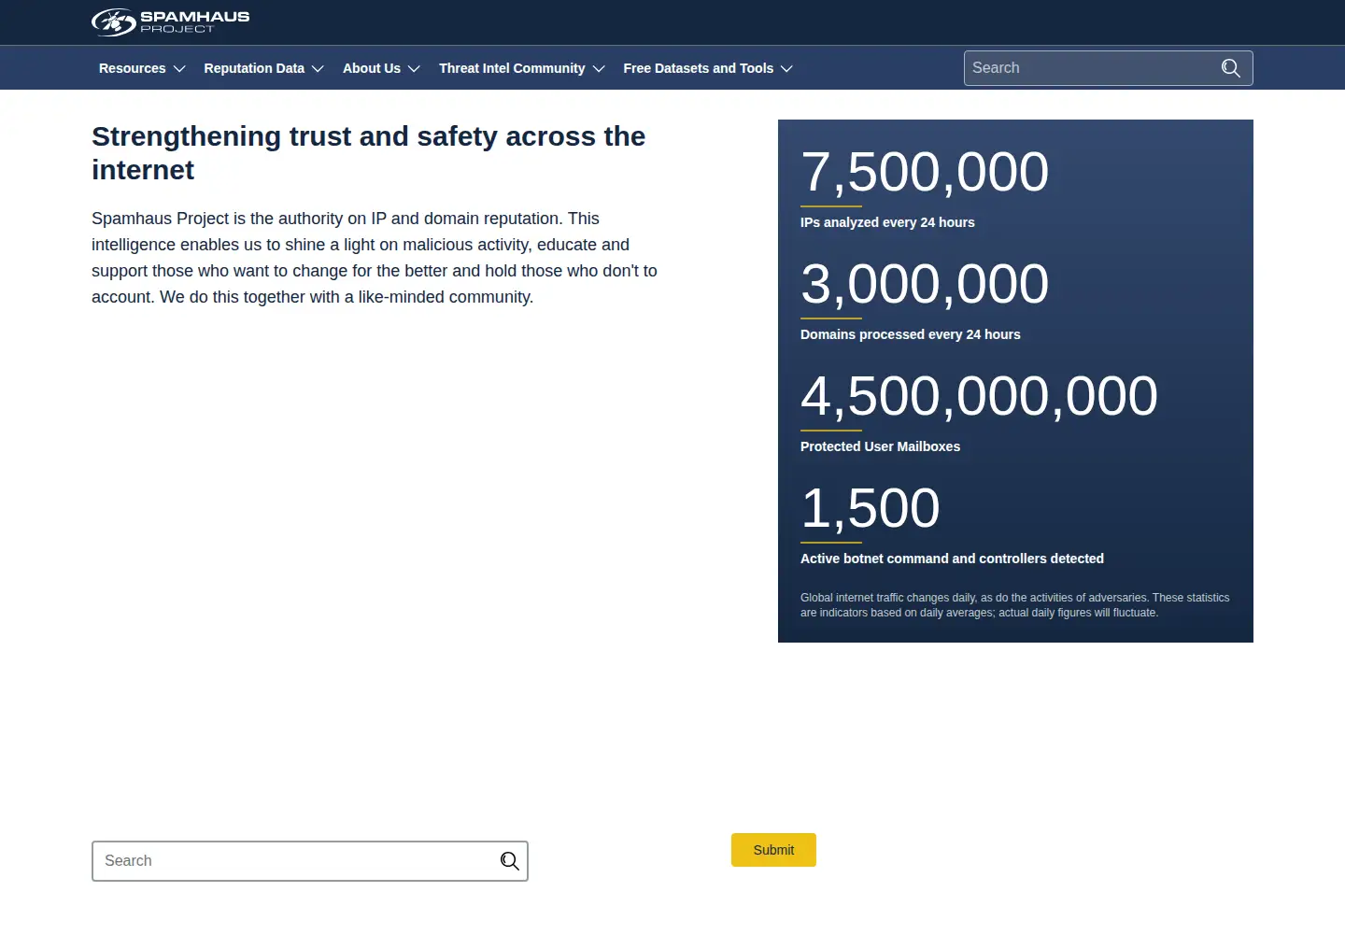Click 'Protected User Mailboxes' label

click(x=880, y=446)
